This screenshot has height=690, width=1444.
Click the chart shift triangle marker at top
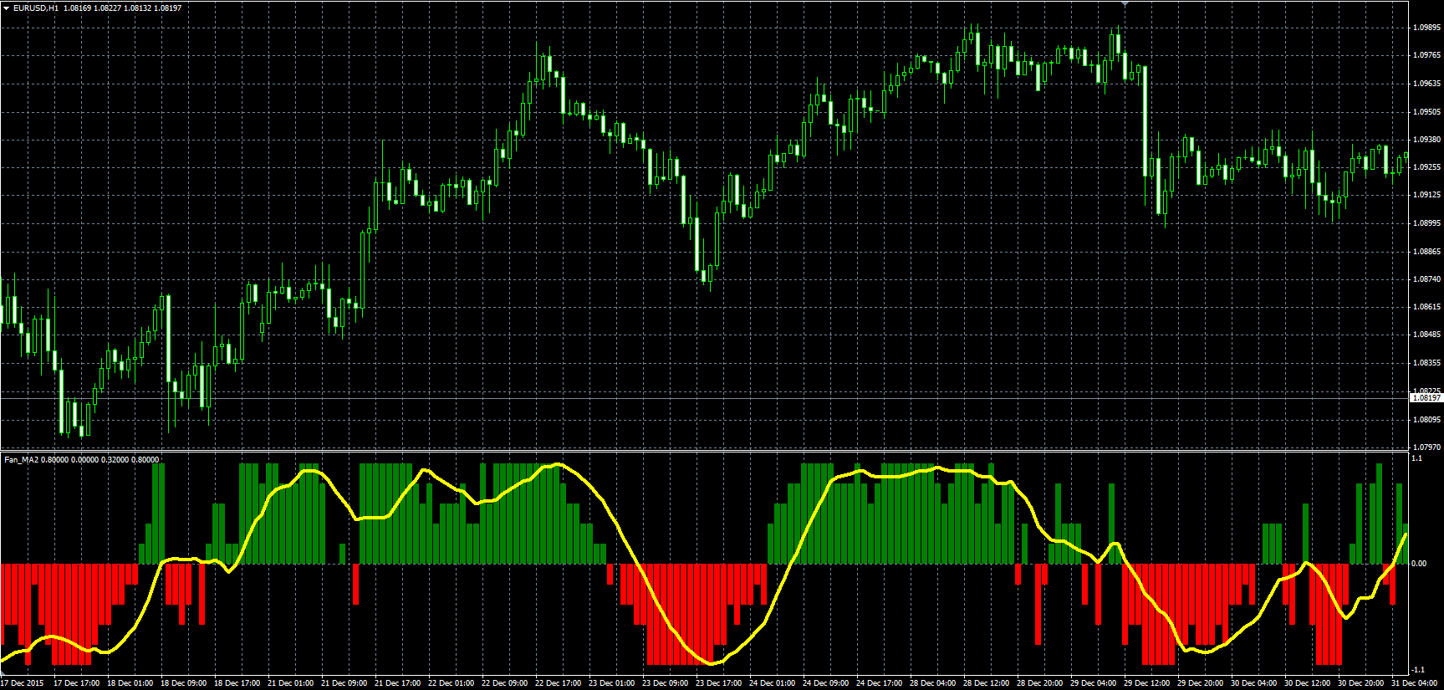(1125, 3)
